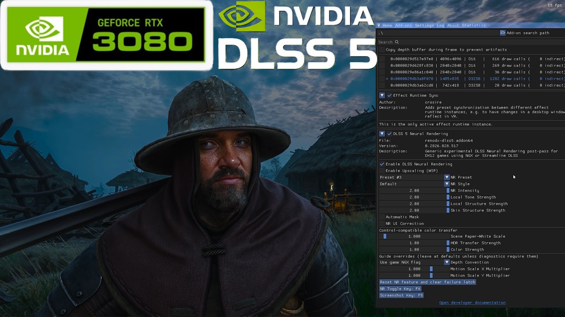This screenshot has width=565, height=317.
Task: Click the Color Strength slider
Action: pyautogui.click(x=414, y=250)
